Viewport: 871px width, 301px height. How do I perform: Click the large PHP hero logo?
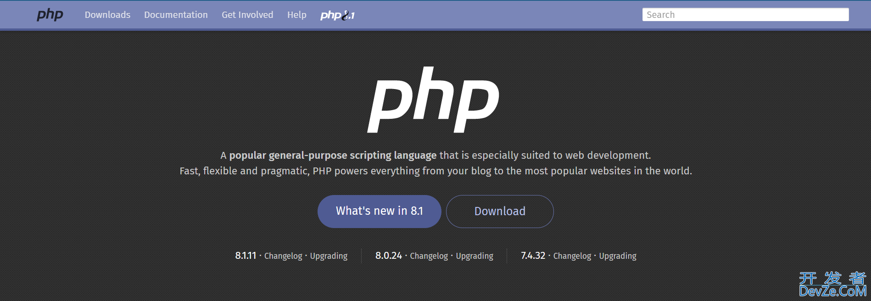point(433,100)
